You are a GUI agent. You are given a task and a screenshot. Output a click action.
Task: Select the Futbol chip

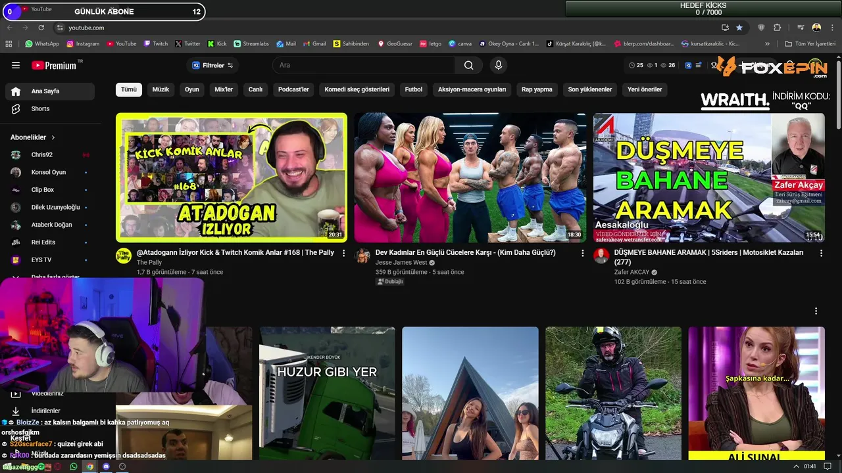click(x=414, y=89)
